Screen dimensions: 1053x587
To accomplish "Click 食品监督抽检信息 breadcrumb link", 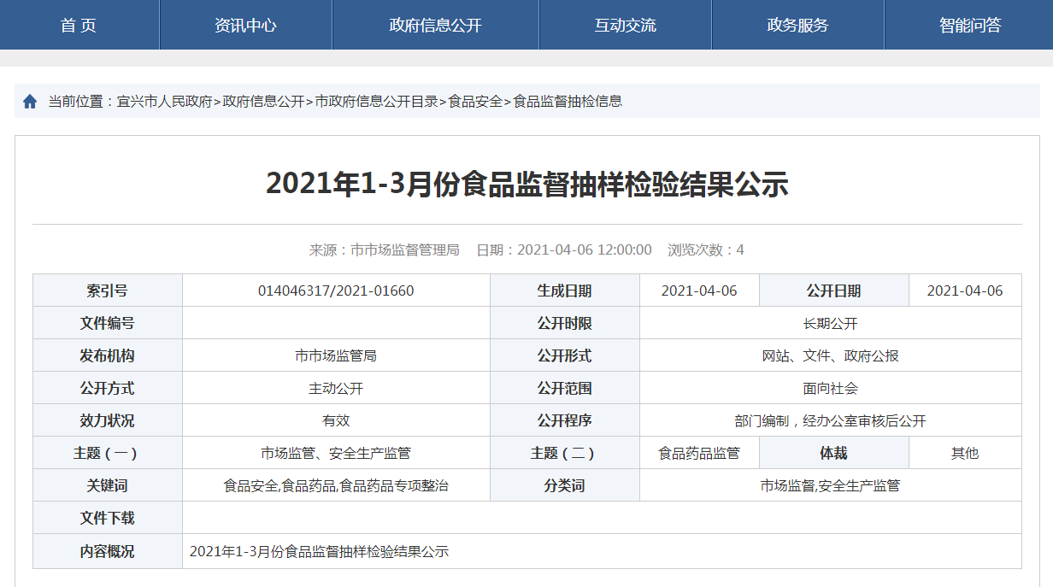I will (568, 102).
